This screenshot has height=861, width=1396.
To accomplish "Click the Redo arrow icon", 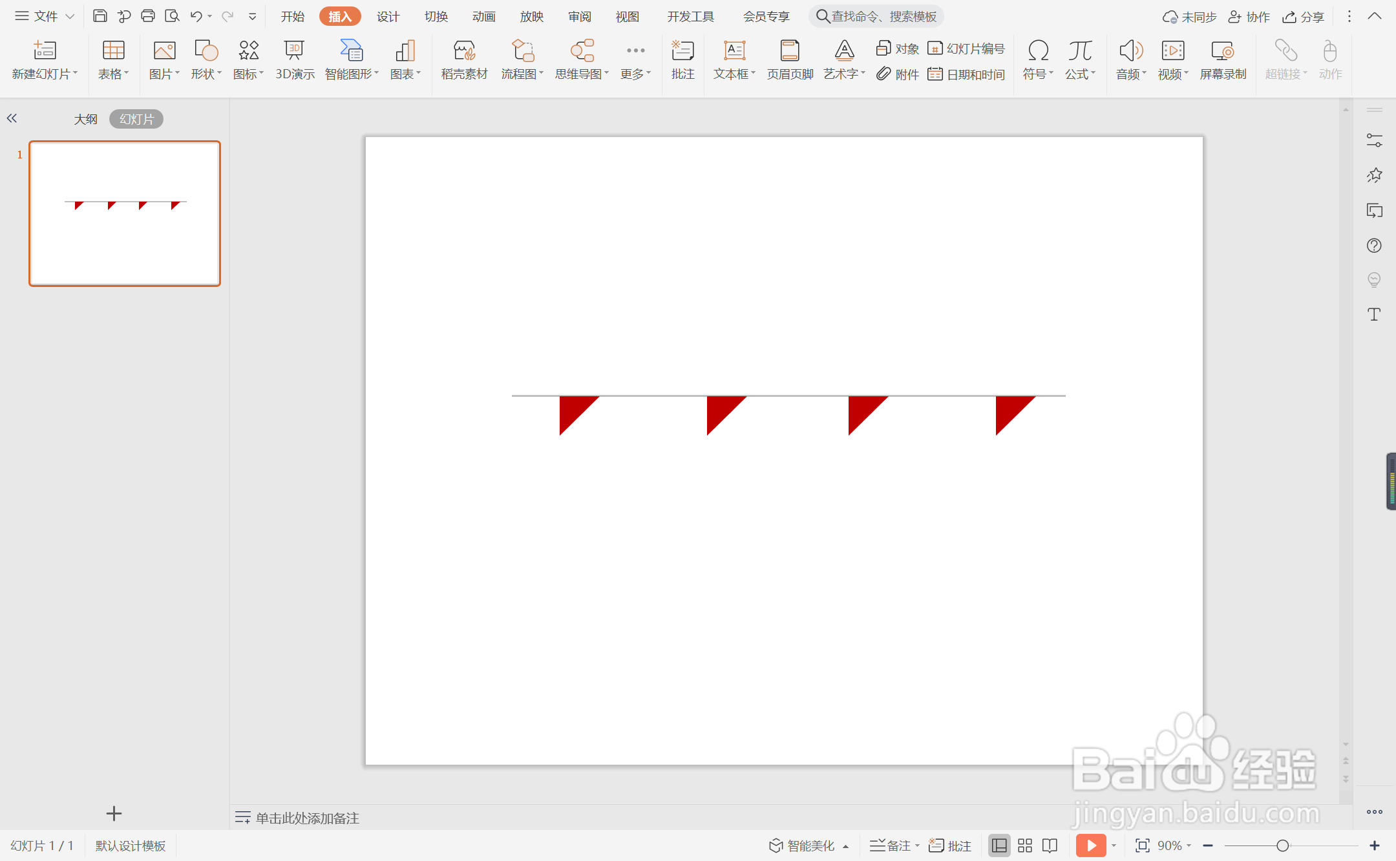I will [x=227, y=16].
